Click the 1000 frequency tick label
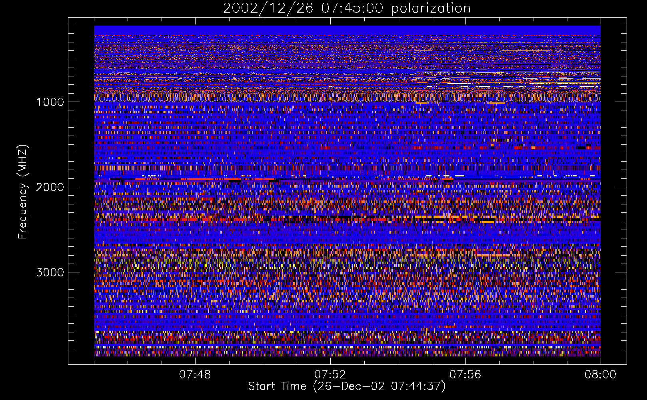This screenshot has height=400, width=647. (50, 102)
